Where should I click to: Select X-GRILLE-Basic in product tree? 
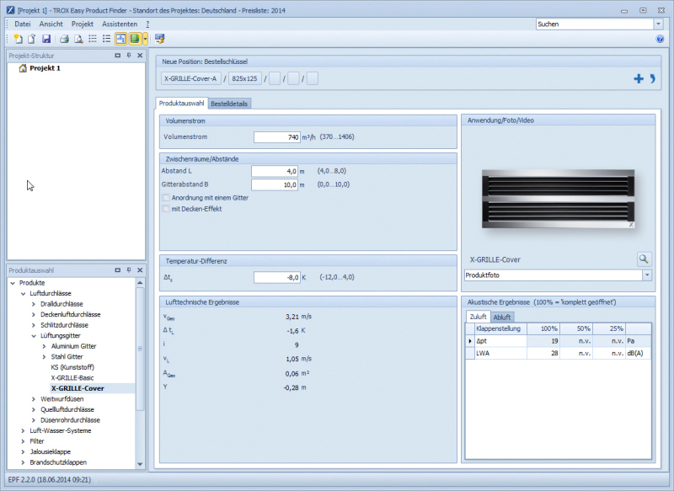point(72,378)
